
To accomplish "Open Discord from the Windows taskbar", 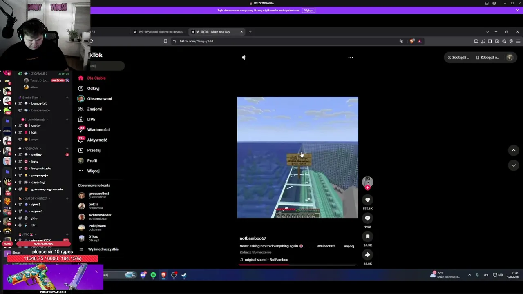I will (x=143, y=275).
